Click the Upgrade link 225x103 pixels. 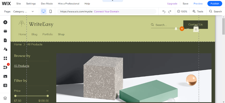click(x=172, y=4)
